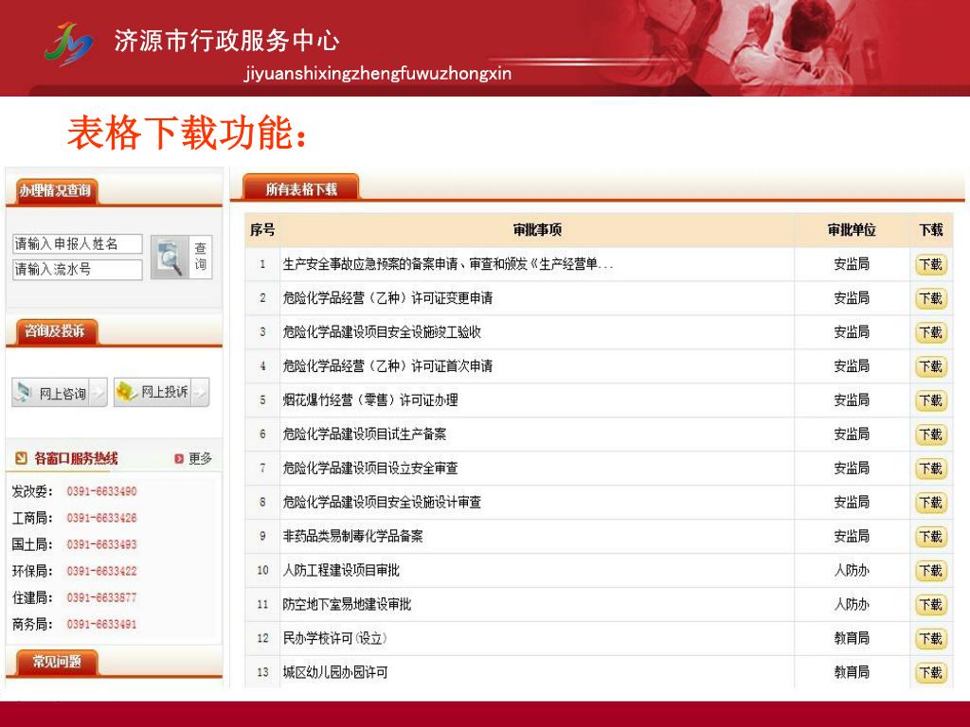Click 危险化学品建设项目安全设施竣工验收 item
This screenshot has width=970, height=727.
pyautogui.click(x=382, y=332)
